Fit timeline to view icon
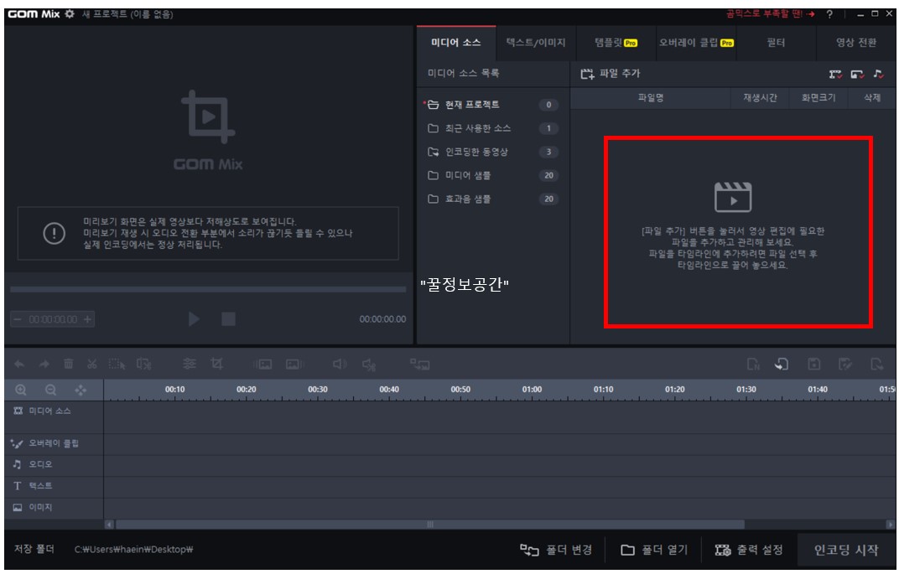The height and width of the screenshot is (574, 899). click(x=81, y=390)
